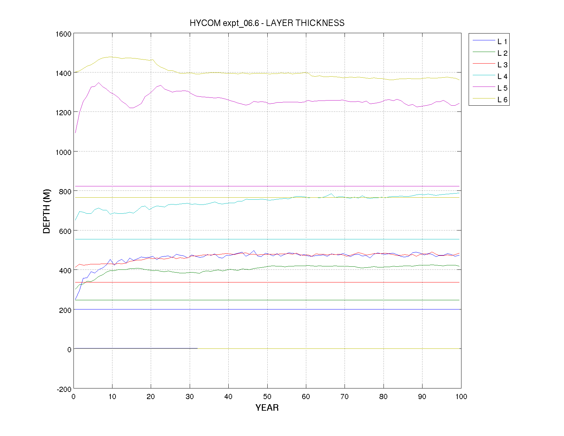Select the 50 tick label on year axis

(267, 397)
